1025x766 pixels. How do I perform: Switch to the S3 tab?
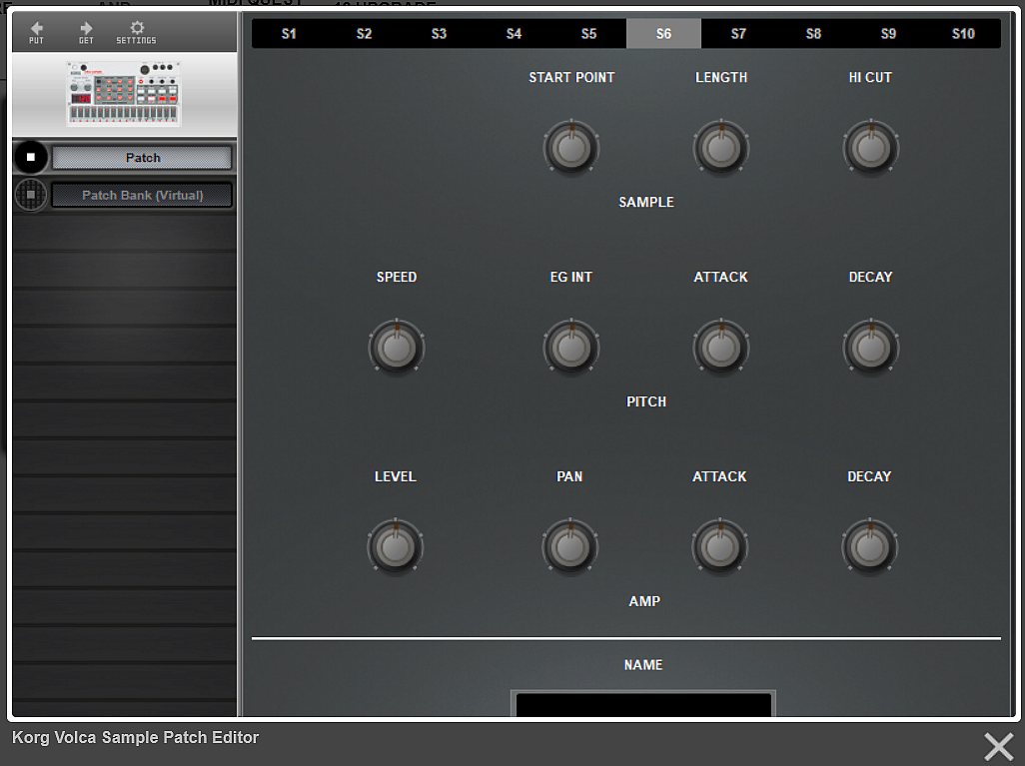pos(439,33)
